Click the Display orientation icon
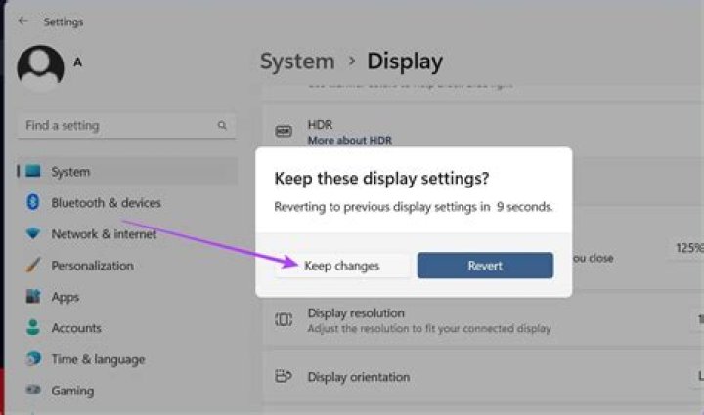This screenshot has height=415, width=704. (284, 376)
